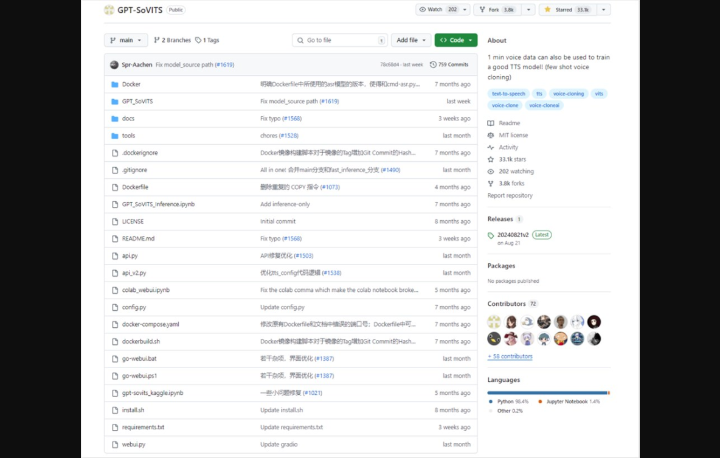Click the file icon beside api.py
The image size is (720, 458).
click(115, 255)
